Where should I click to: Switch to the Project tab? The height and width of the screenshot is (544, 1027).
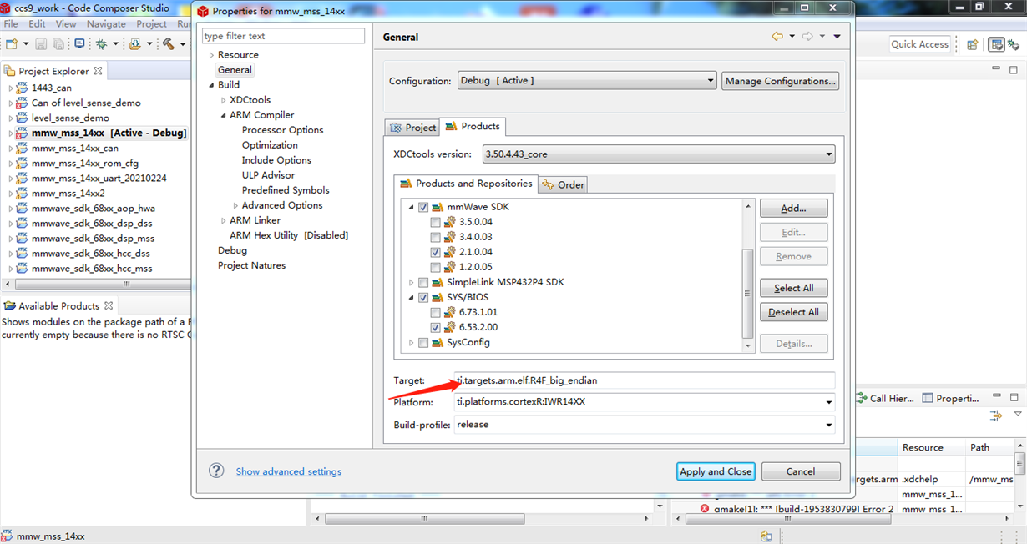tap(412, 127)
